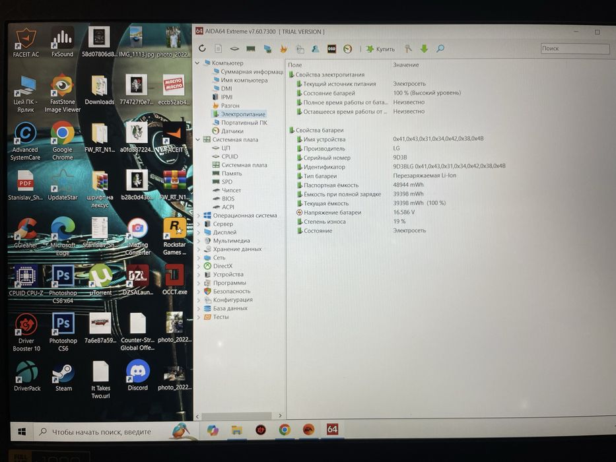Image resolution: width=616 pixels, height=462 pixels.
Task: Click the monitor diagnostics document icon
Action: click(x=300, y=49)
